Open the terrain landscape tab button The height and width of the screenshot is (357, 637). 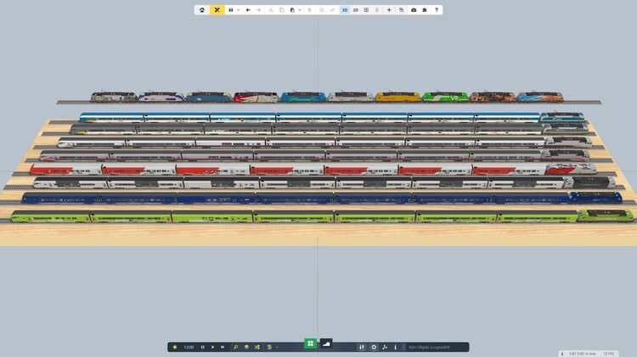point(326,343)
